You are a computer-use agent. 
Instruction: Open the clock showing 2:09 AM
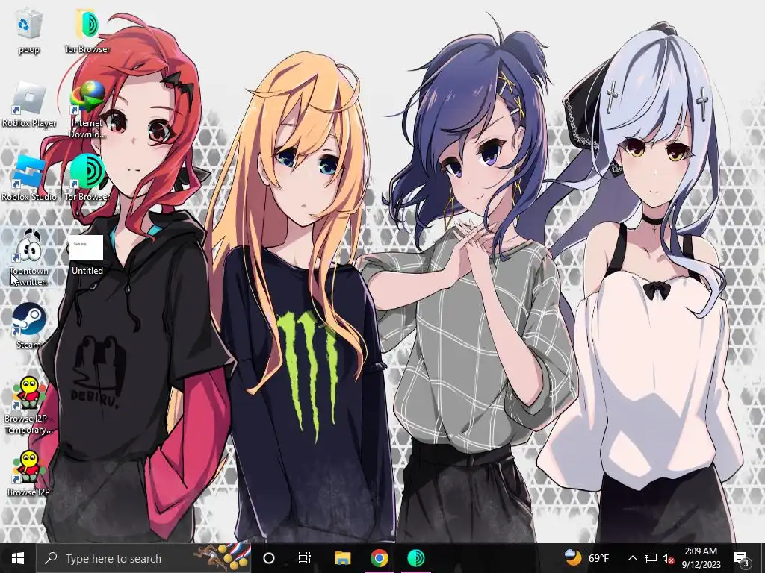701,558
